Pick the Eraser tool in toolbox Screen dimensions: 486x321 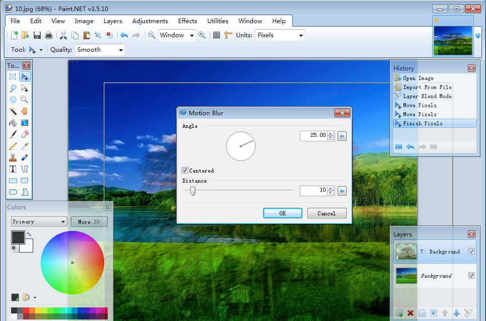(x=24, y=134)
